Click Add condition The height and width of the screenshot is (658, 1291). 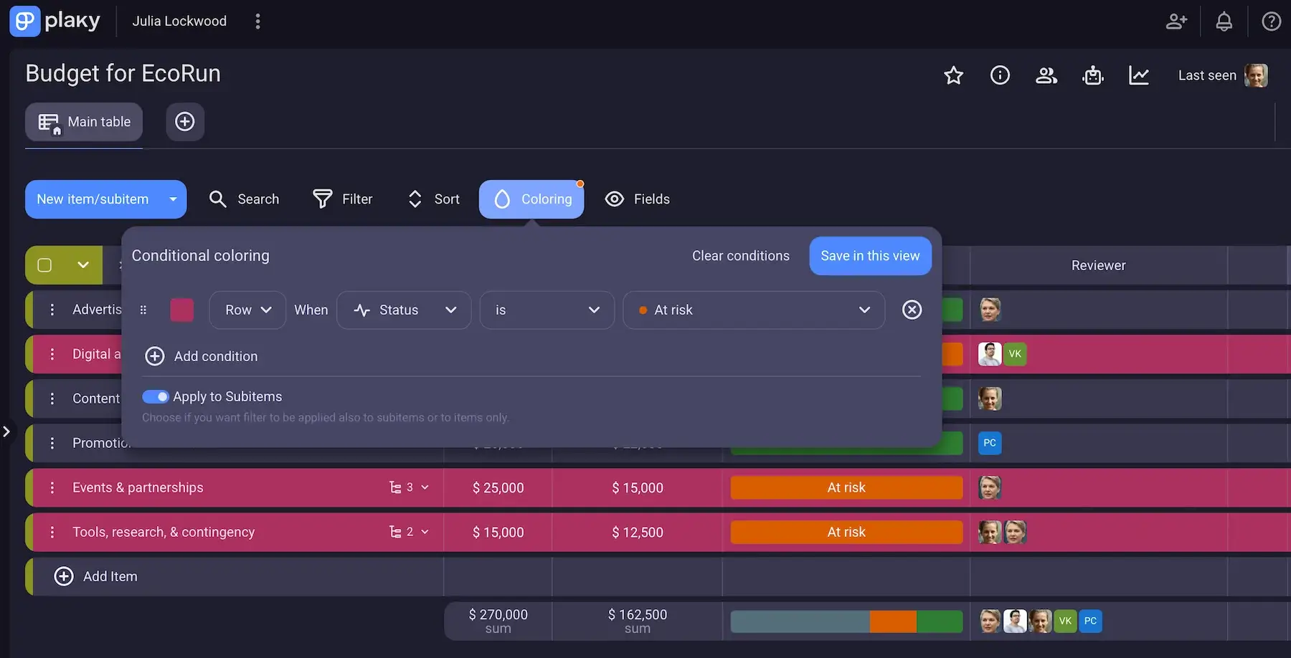[x=202, y=356]
